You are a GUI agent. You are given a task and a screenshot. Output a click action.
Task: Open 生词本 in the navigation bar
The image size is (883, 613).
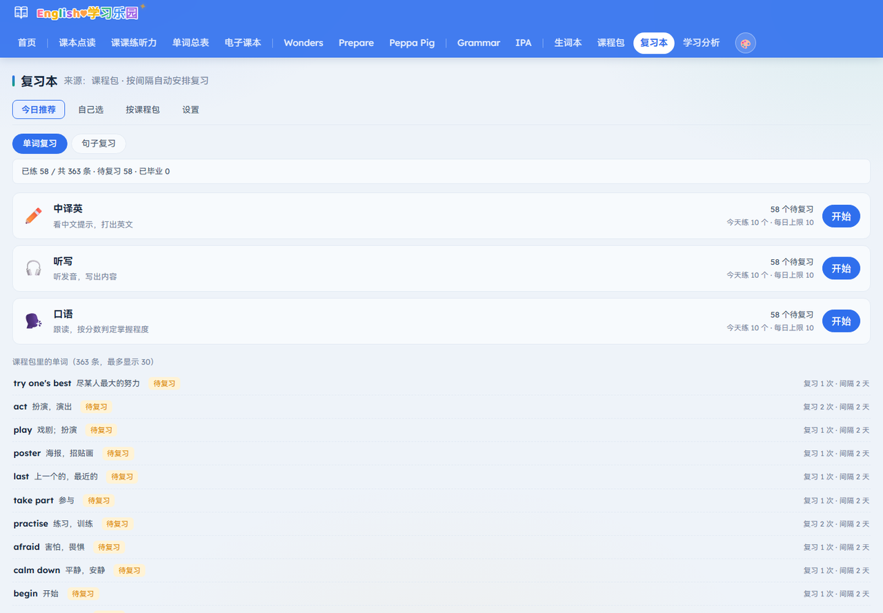pos(568,43)
